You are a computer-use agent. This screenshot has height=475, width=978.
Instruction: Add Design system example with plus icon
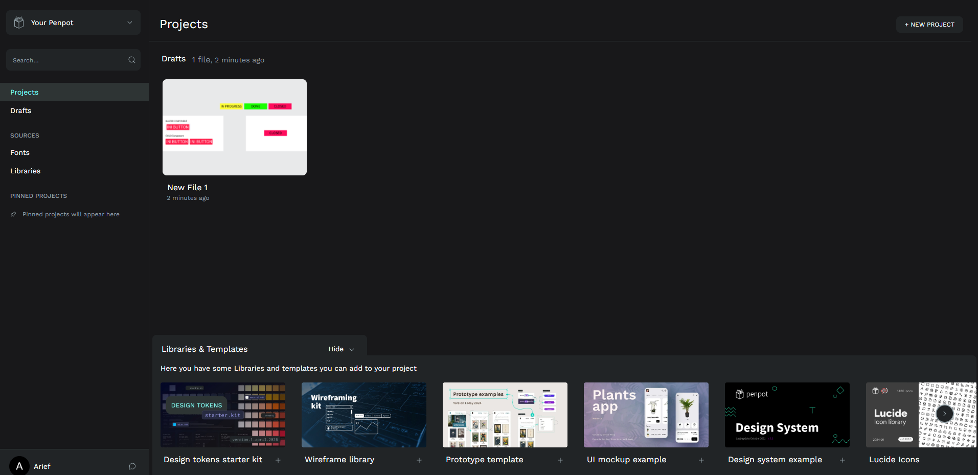click(843, 460)
